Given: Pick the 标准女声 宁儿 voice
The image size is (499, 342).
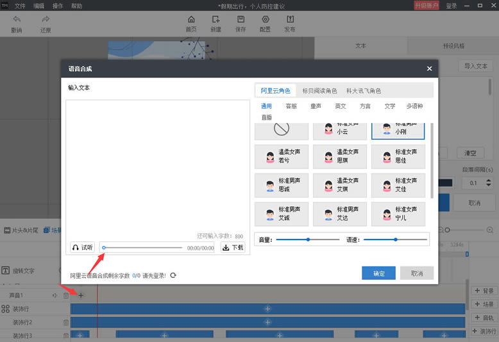Looking at the screenshot, I should point(398,213).
